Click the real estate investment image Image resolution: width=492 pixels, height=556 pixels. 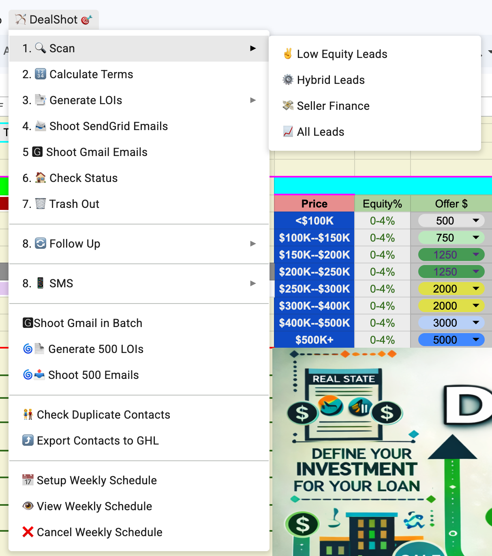tap(382, 452)
